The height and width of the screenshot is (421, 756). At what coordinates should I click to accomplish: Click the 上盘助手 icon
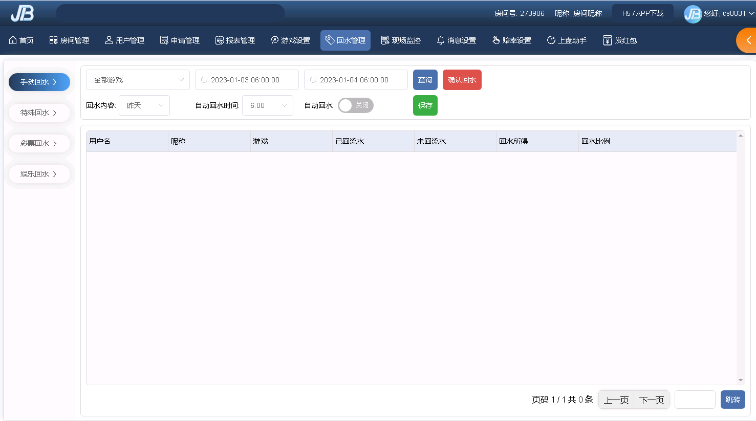551,40
